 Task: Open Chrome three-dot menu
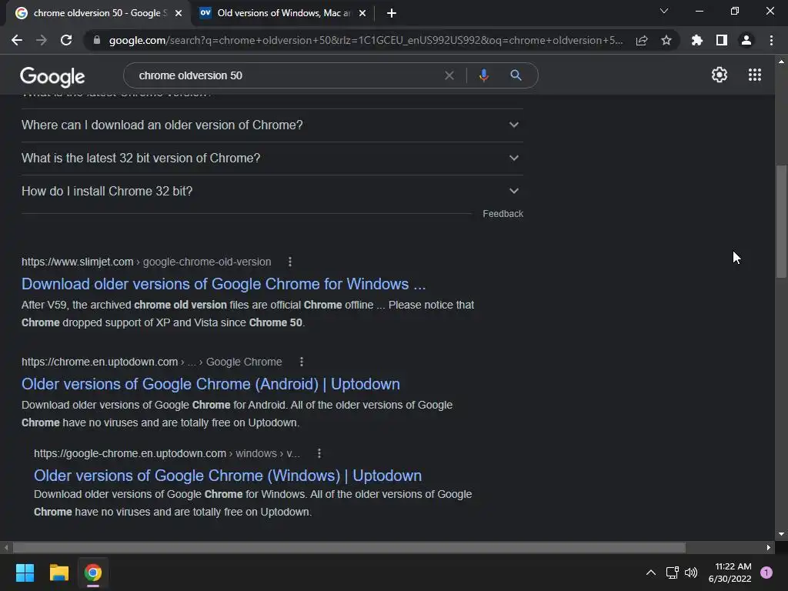pos(771,40)
